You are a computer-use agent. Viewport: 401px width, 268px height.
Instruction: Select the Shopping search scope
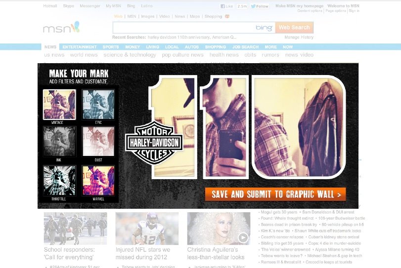(x=213, y=16)
